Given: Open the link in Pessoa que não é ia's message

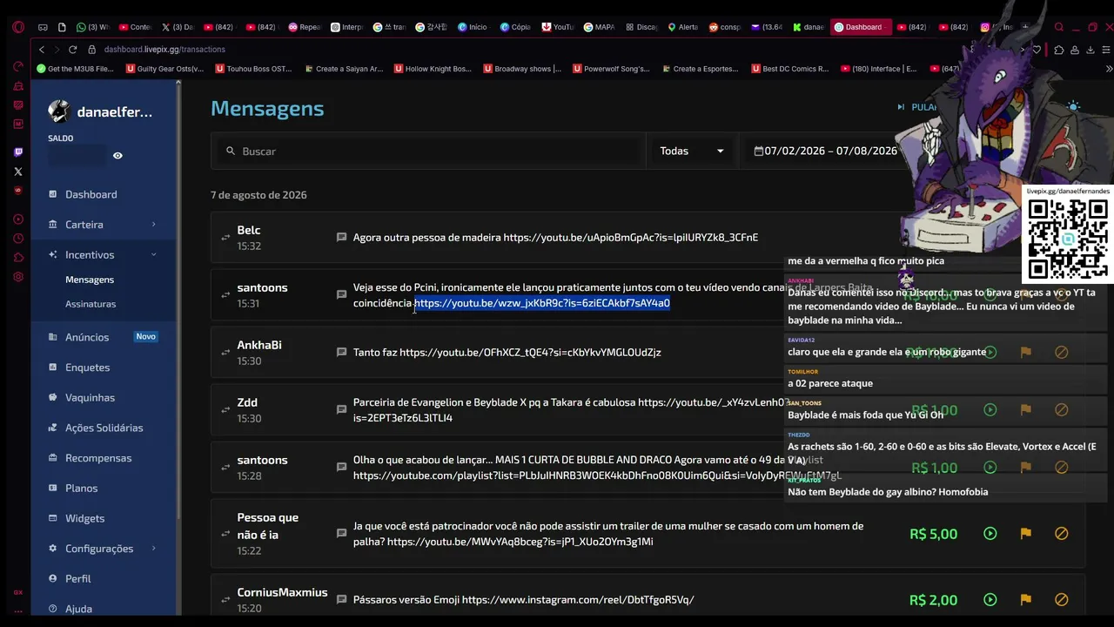Looking at the screenshot, I should click(520, 542).
